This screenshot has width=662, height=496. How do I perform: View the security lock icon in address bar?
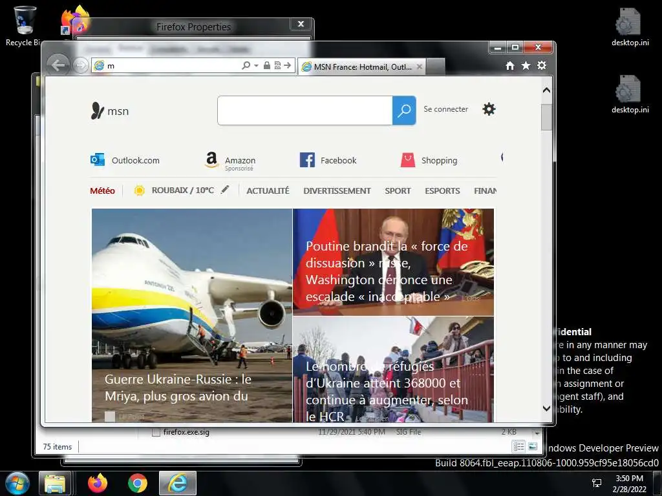[267, 65]
